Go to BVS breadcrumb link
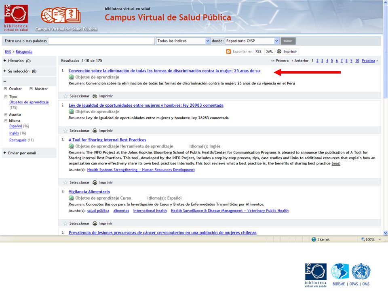The image size is (388, 291). click(8, 52)
